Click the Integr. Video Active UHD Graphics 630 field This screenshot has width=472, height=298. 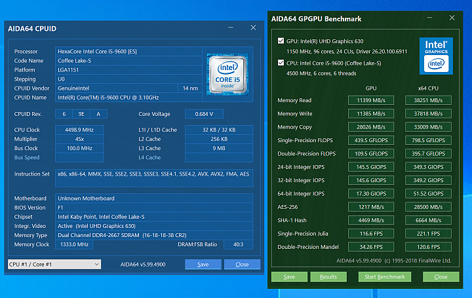[x=154, y=226]
